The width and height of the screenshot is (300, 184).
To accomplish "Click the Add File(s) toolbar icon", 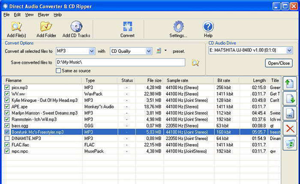I will 16,27.
